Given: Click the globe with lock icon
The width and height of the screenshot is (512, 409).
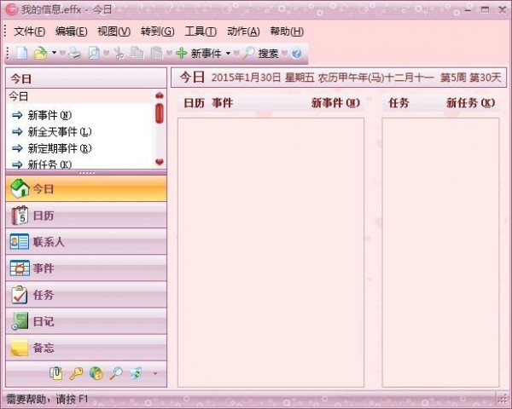Looking at the screenshot, I should pos(96,373).
